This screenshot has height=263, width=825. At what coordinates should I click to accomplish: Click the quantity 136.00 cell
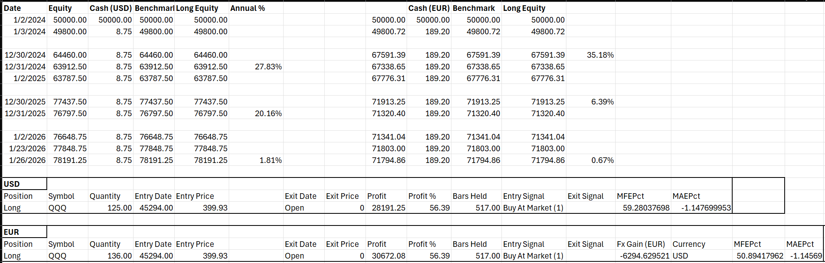click(x=119, y=256)
